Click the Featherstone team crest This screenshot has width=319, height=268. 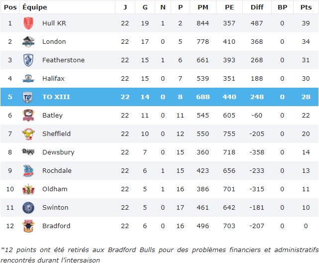[x=28, y=60]
